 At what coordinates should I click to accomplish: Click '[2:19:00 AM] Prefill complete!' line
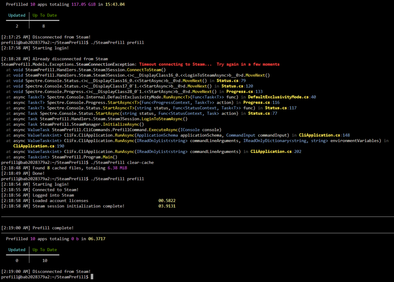pos(37,228)
